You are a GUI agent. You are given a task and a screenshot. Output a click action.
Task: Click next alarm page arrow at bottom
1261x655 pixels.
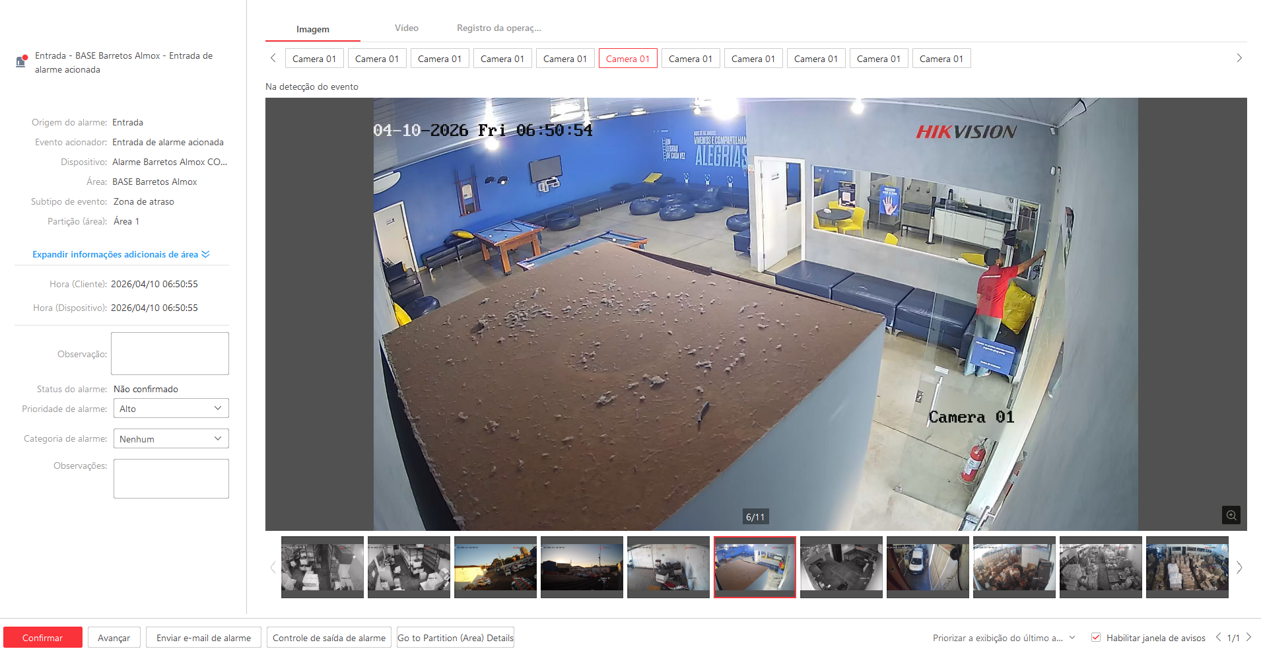tap(1248, 637)
